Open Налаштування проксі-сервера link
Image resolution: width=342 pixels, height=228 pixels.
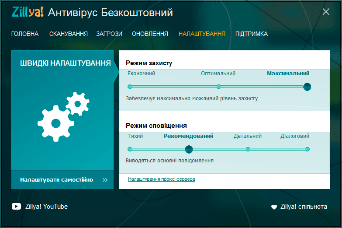(x=161, y=179)
